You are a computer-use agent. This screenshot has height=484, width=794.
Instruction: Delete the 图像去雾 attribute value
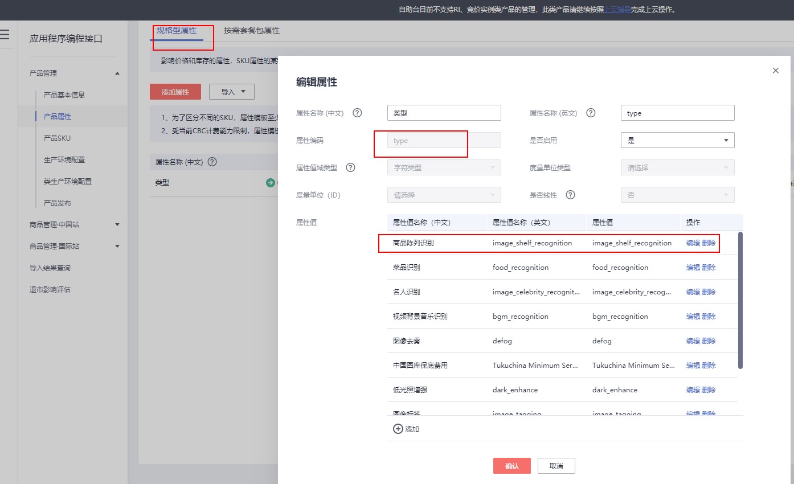[709, 341]
